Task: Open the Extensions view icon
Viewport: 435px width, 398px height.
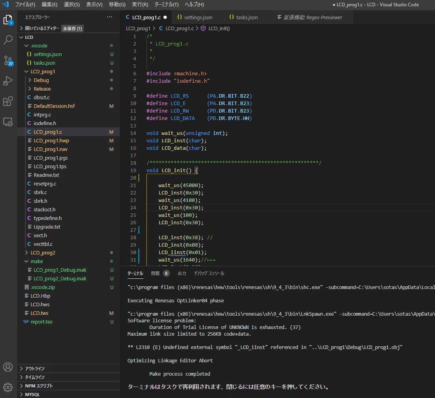Action: pos(8,102)
